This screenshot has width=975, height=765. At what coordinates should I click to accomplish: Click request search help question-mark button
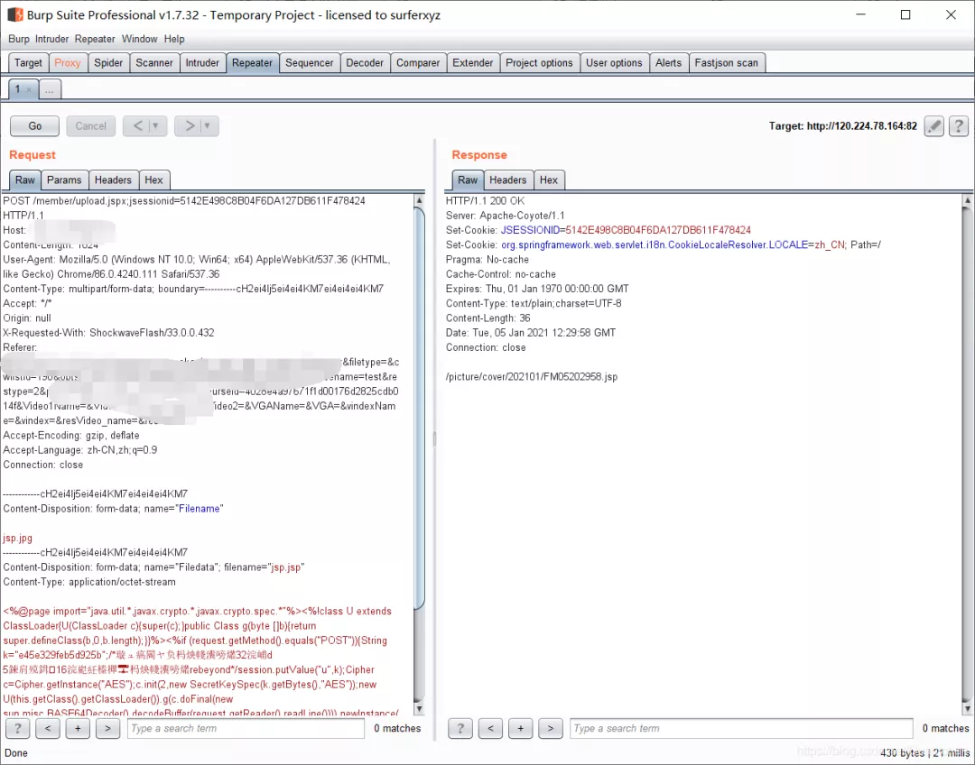pyautogui.click(x=18, y=728)
